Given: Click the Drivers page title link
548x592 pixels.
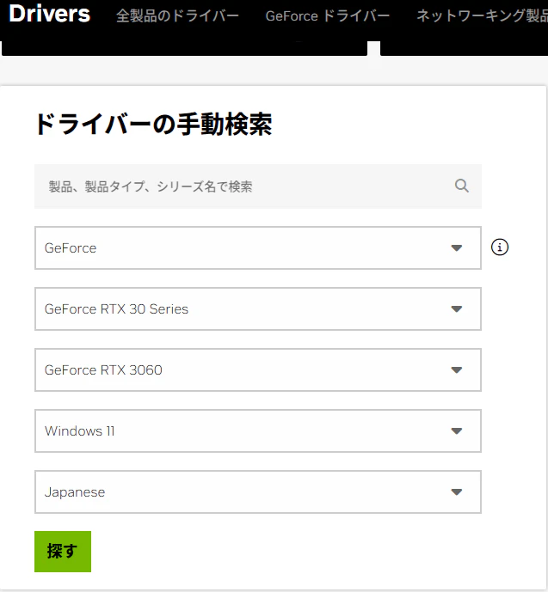Looking at the screenshot, I should [50, 14].
